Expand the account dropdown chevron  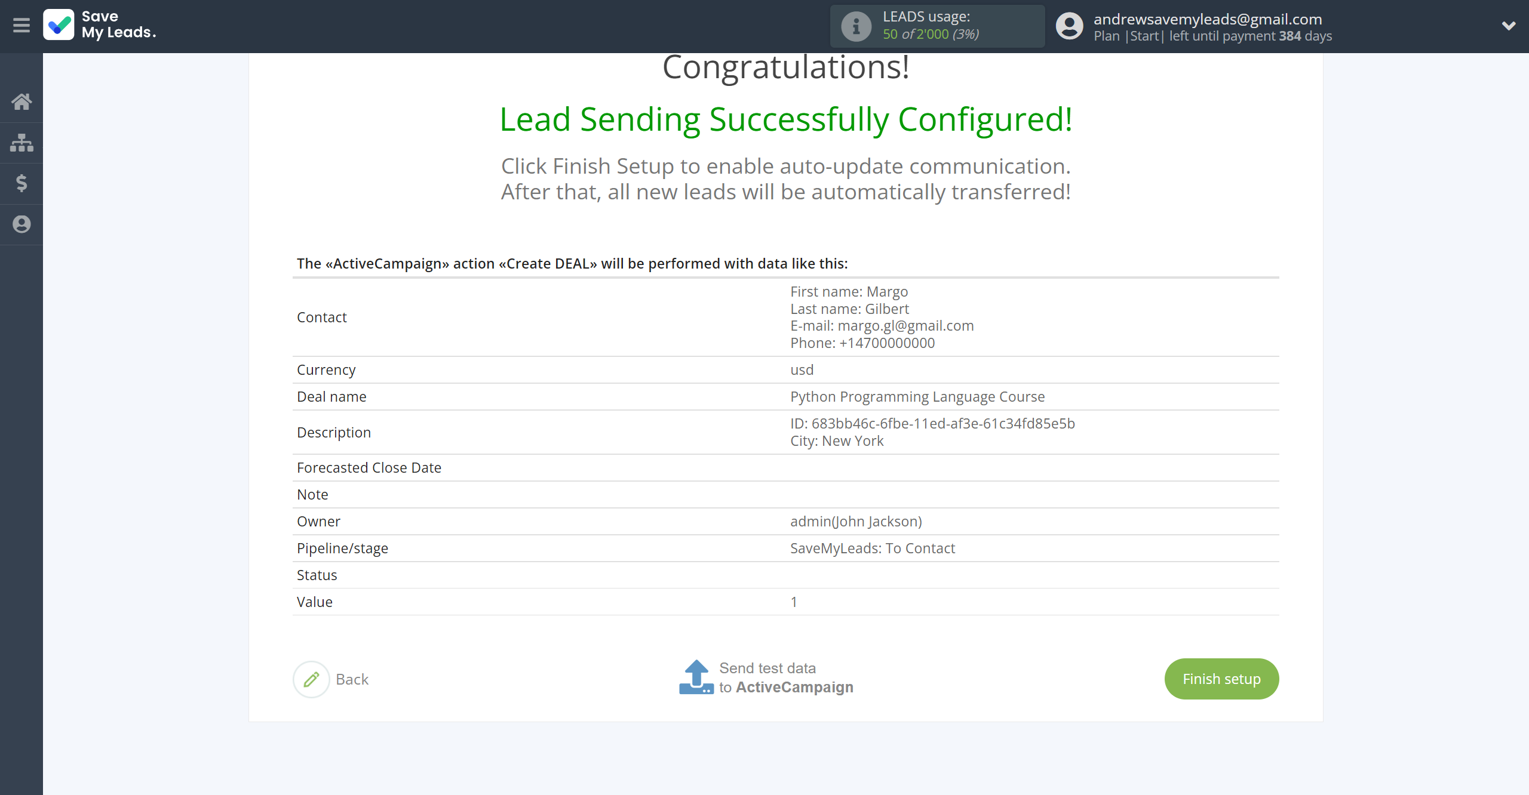point(1509,26)
